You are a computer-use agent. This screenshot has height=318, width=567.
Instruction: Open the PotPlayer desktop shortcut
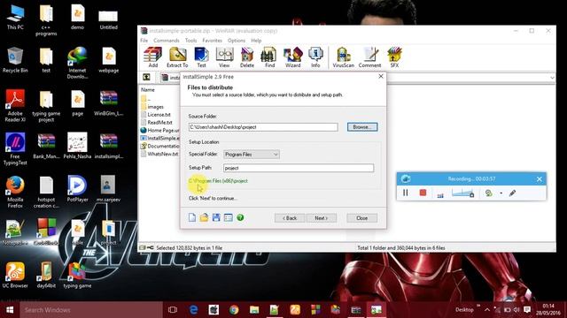pyautogui.click(x=77, y=188)
